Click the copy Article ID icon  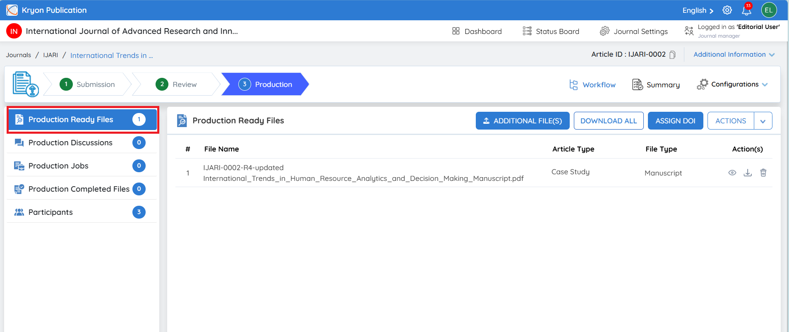(672, 55)
